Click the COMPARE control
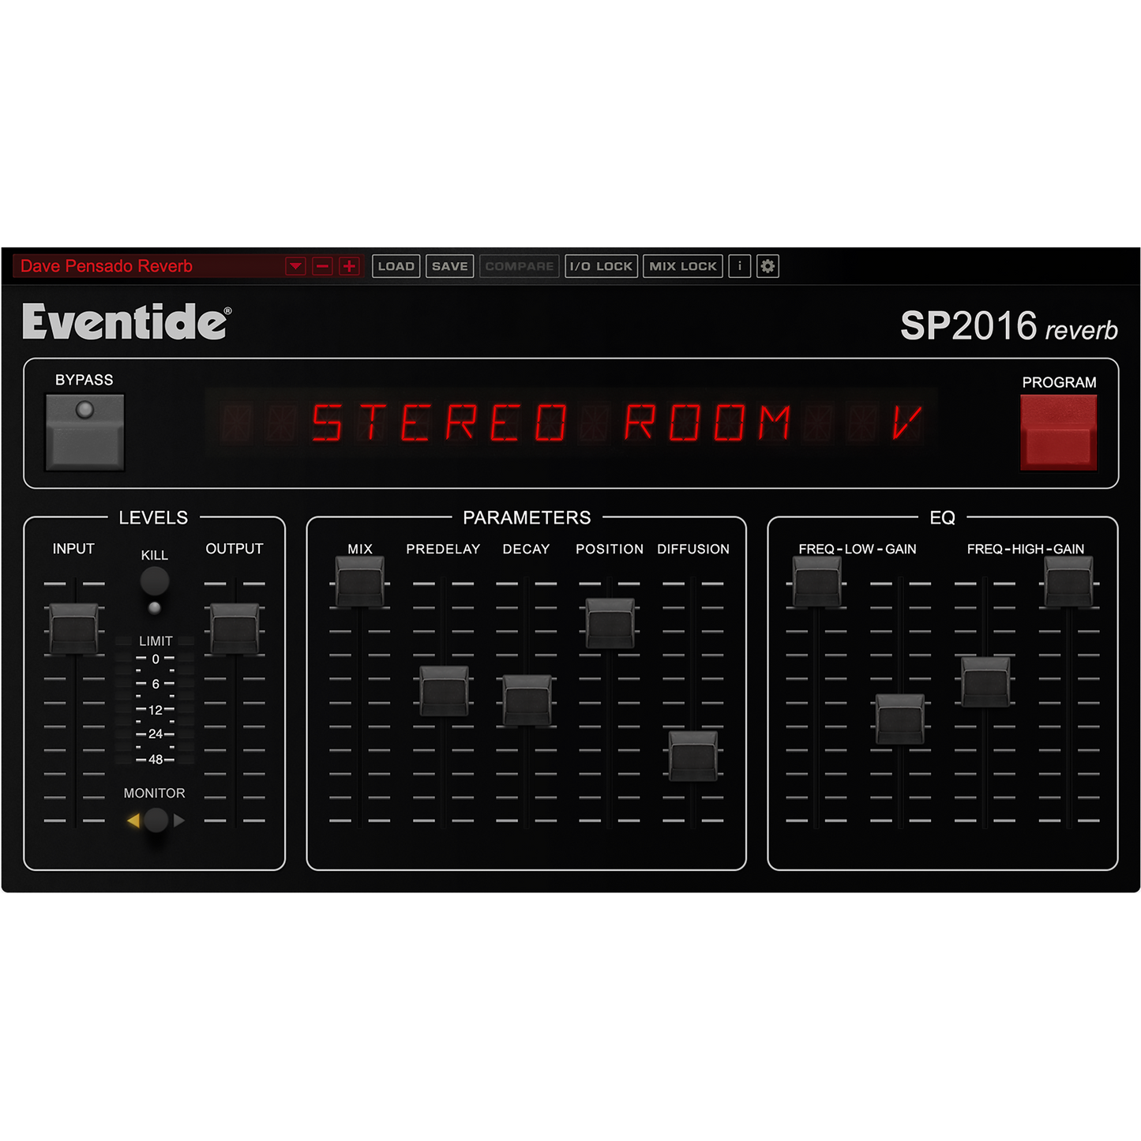This screenshot has height=1141, width=1141. point(519,266)
